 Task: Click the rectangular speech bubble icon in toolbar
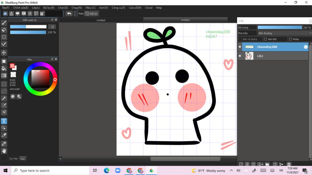(x=24, y=13)
